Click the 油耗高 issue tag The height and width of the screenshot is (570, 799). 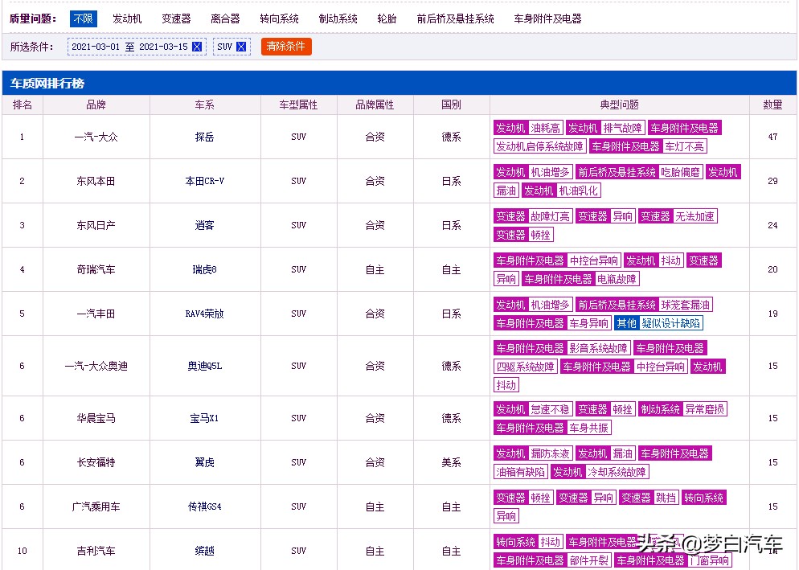(x=545, y=128)
